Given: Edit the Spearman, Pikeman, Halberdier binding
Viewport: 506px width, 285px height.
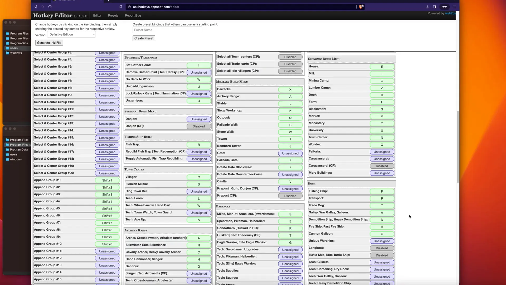Looking at the screenshot, I should coord(290,222).
